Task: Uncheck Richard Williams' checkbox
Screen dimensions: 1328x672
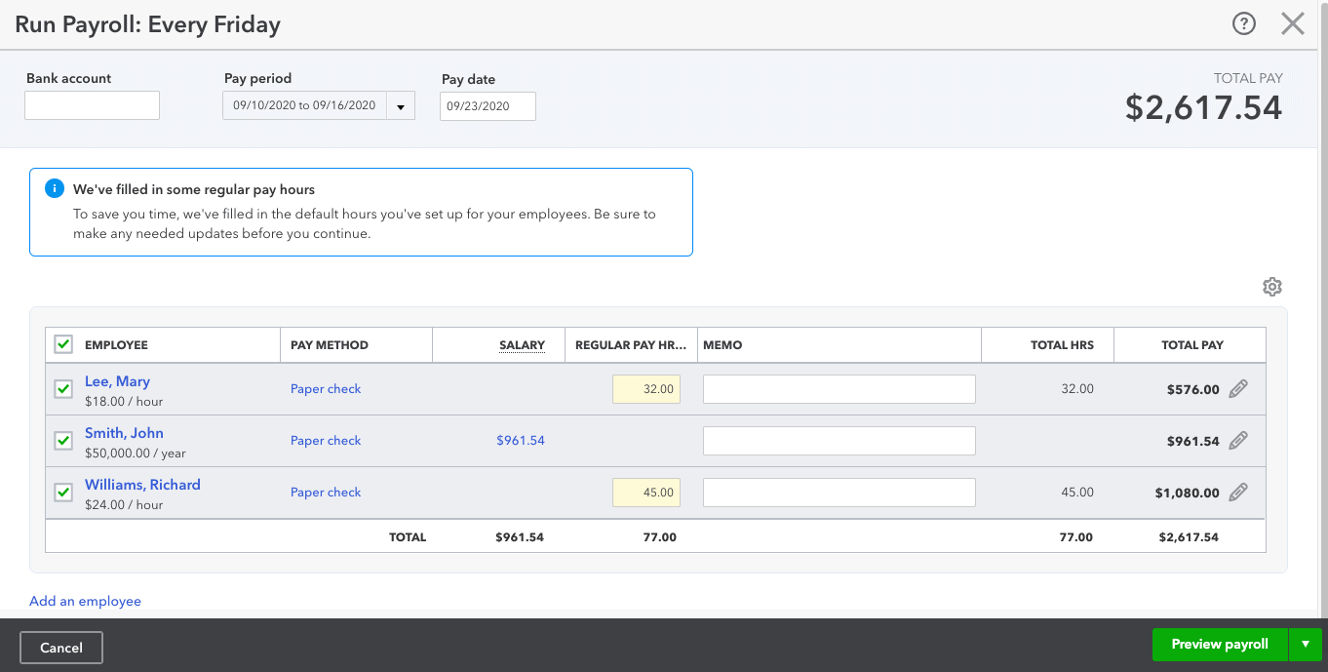Action: pyautogui.click(x=63, y=493)
